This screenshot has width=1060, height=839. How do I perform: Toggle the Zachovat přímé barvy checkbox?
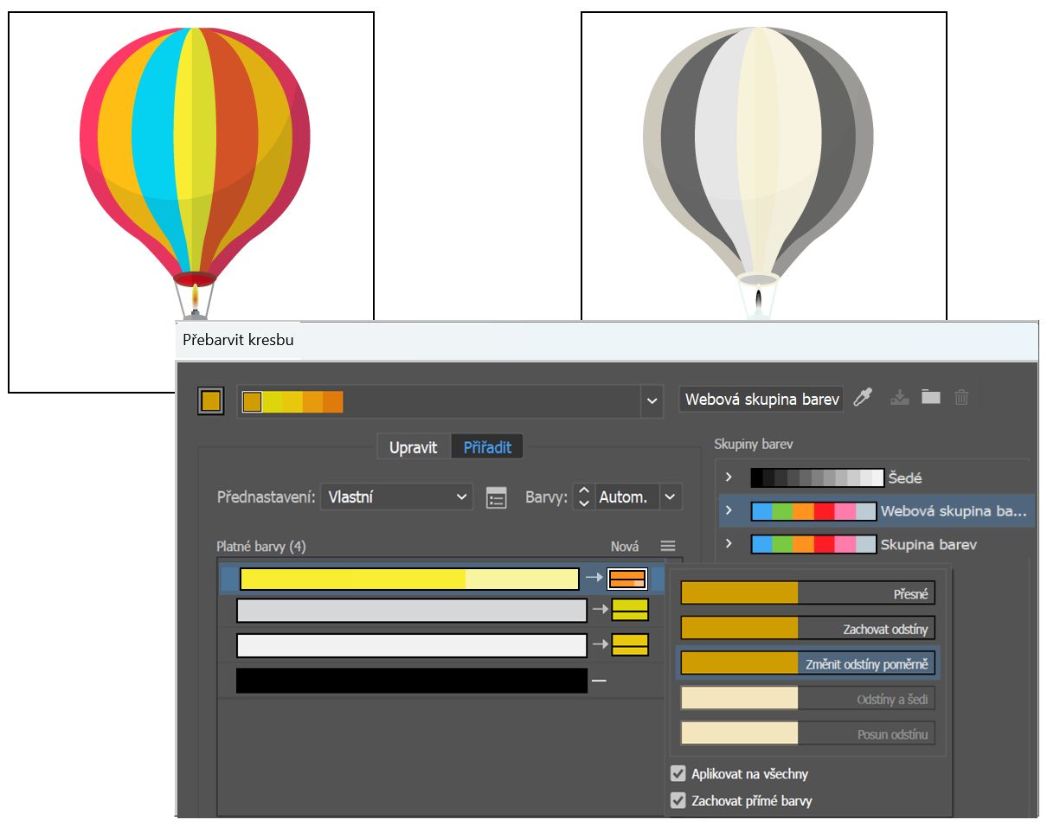coord(678,801)
